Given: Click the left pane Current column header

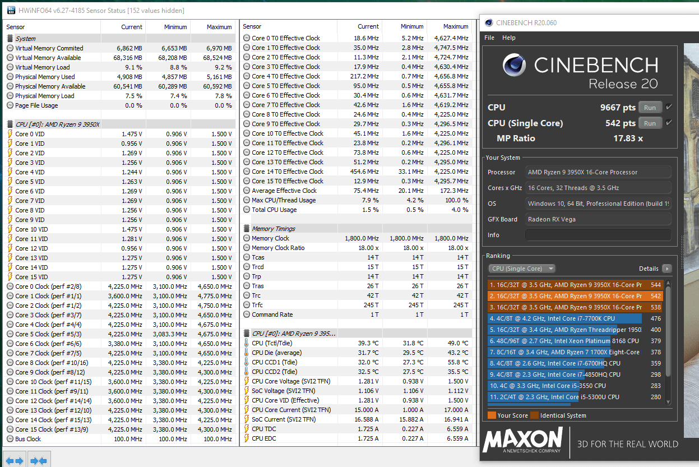Looking at the screenshot, I should tap(123, 27).
